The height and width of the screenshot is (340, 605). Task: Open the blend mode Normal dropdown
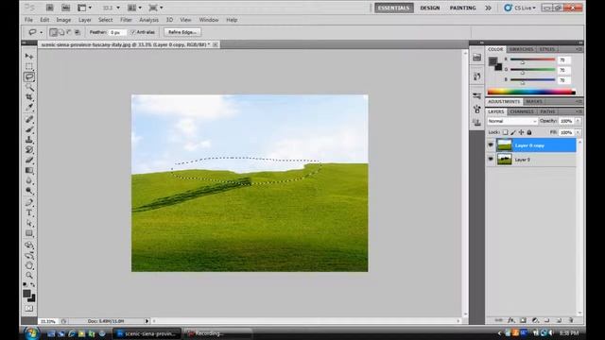point(512,121)
